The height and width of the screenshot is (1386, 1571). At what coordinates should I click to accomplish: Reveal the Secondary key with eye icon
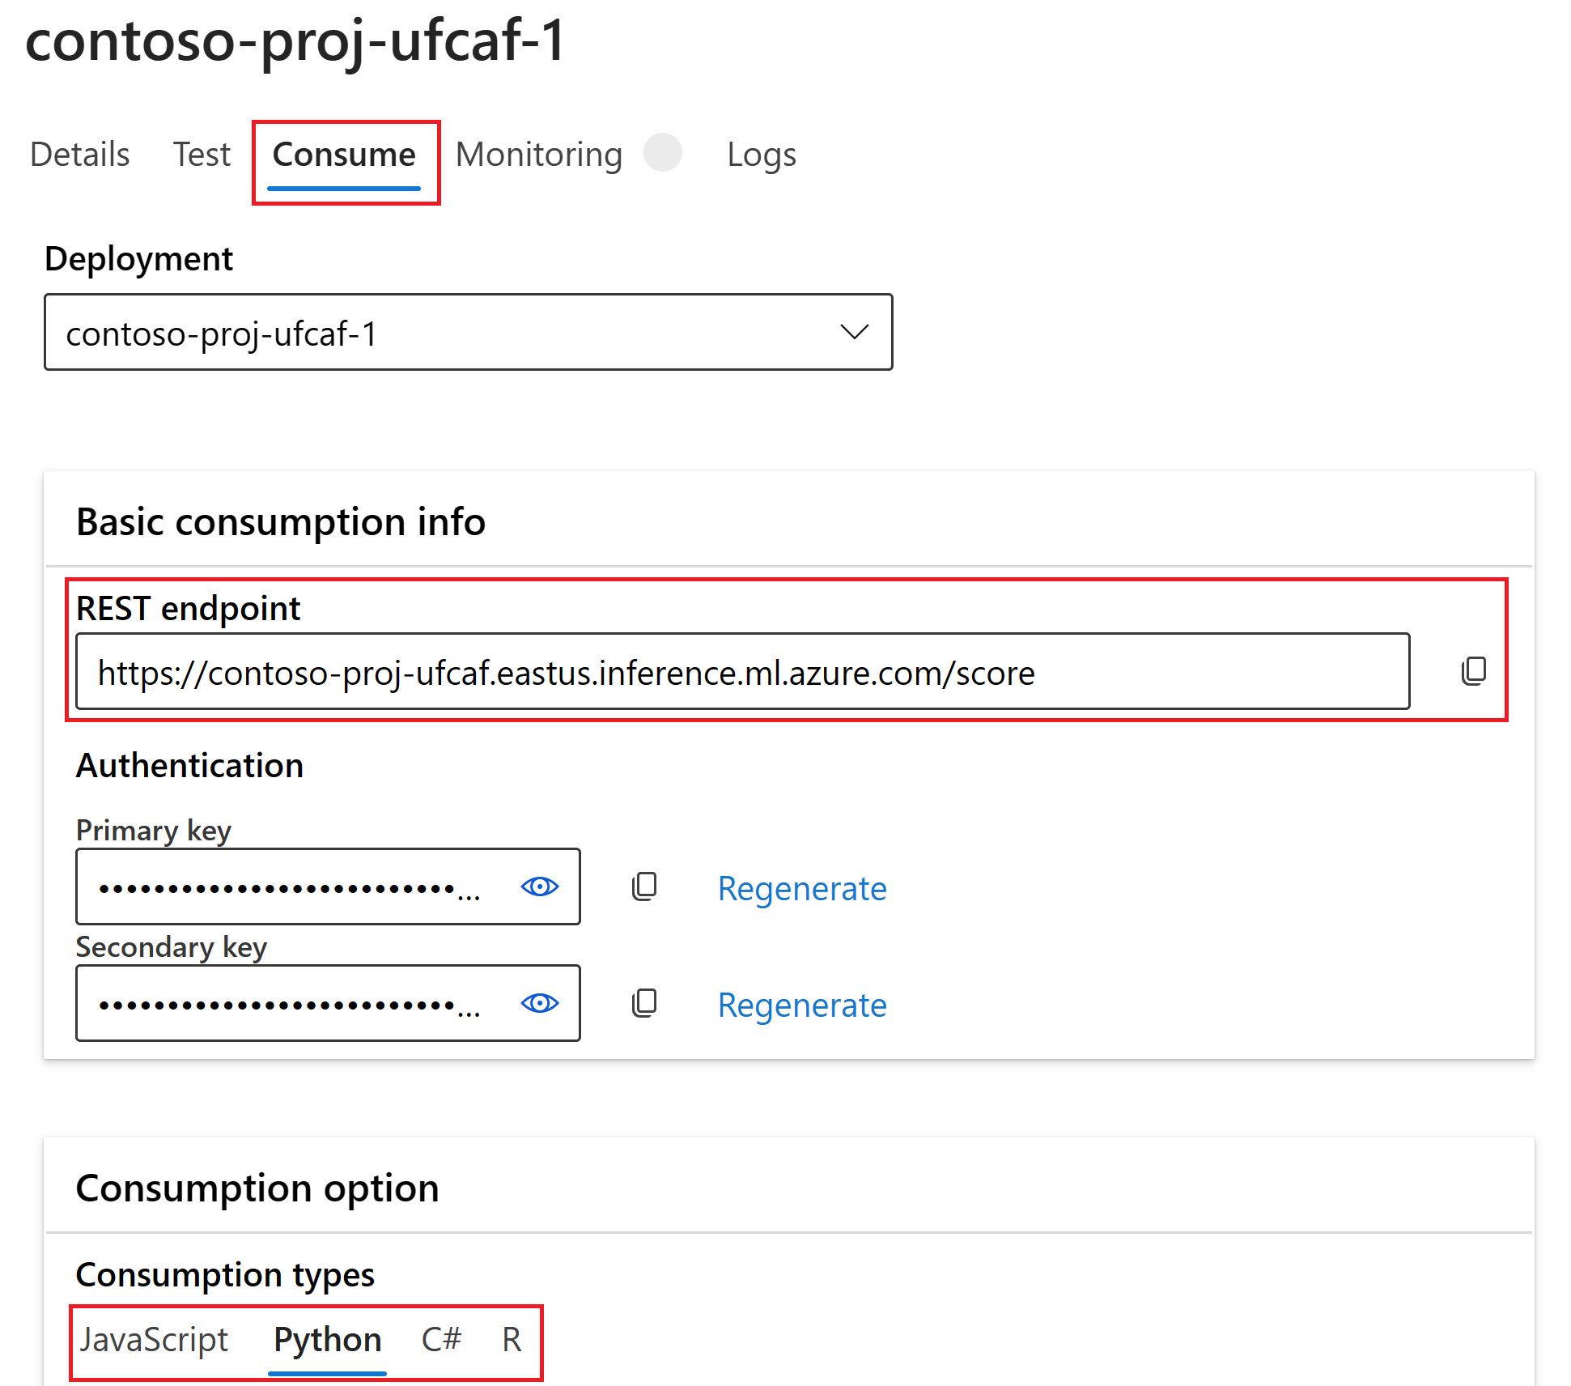(x=540, y=1003)
